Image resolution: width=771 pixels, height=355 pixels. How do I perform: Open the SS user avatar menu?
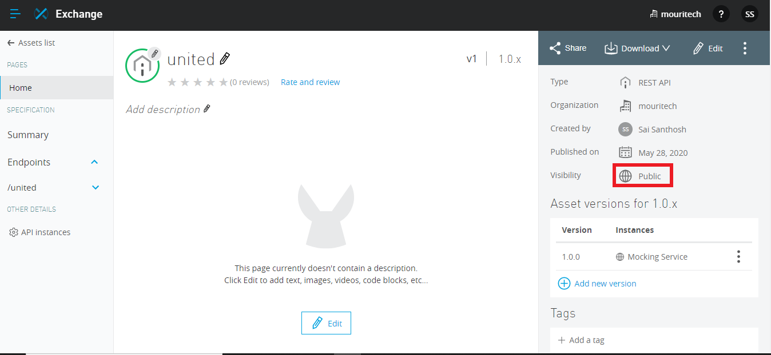coord(749,14)
